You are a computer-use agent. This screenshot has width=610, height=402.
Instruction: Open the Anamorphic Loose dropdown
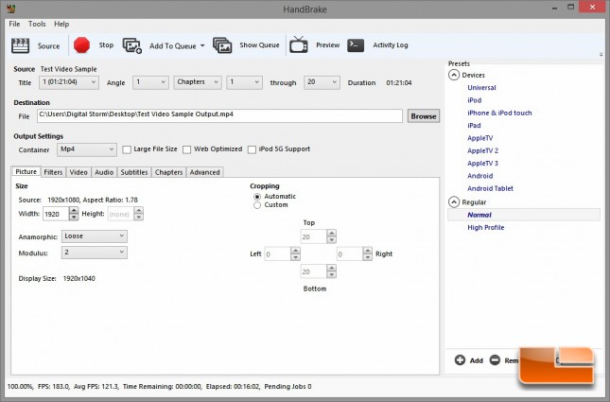[95, 236]
